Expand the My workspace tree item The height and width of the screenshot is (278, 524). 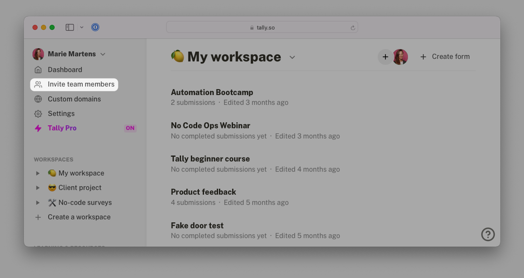38,173
